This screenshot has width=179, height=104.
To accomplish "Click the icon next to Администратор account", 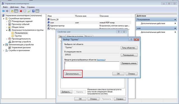I will 49,26.
